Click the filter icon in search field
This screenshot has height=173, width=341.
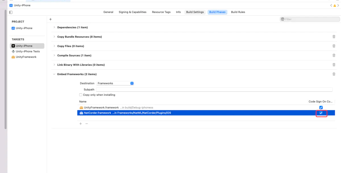point(282,19)
